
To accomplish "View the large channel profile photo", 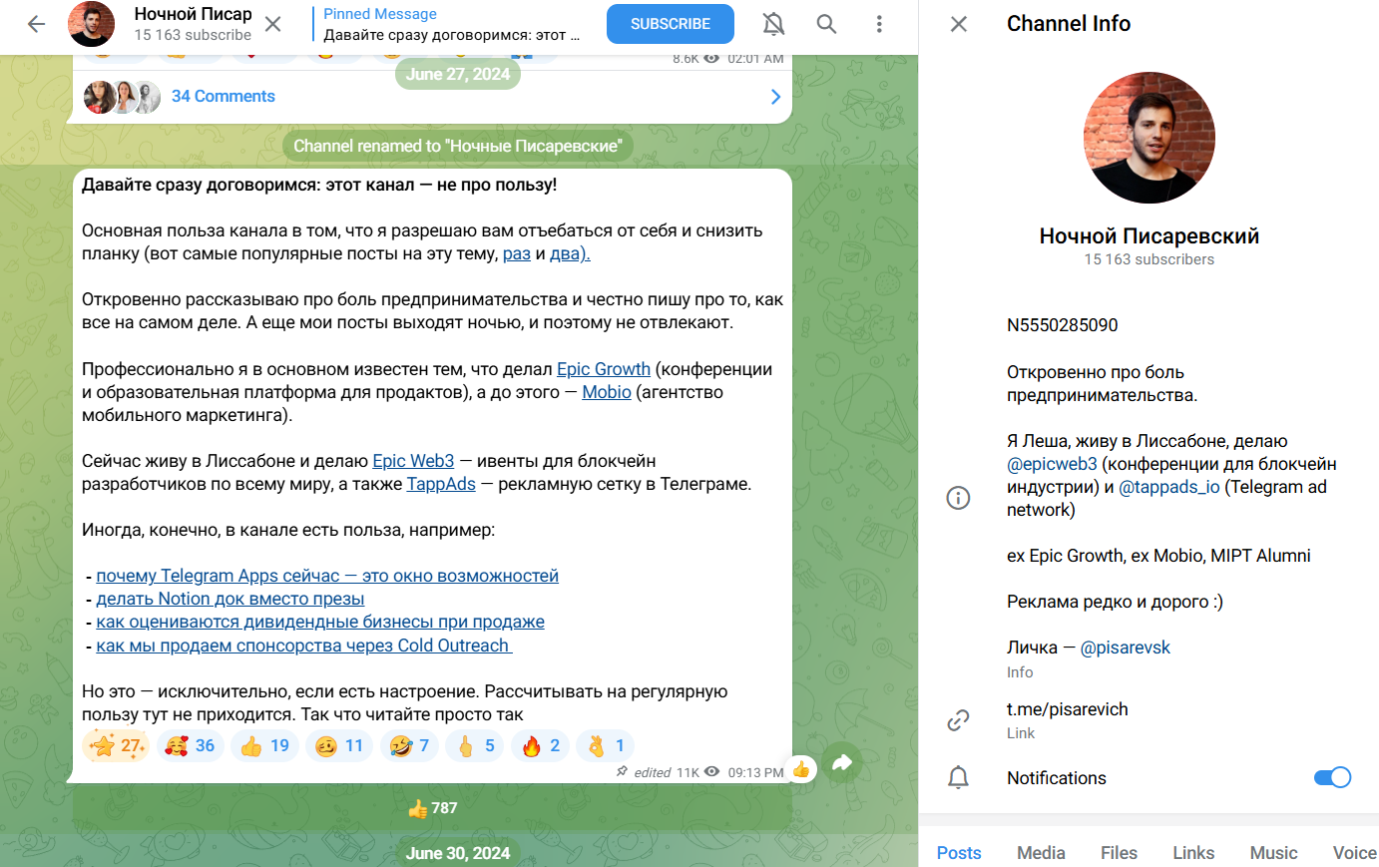I will (1149, 138).
